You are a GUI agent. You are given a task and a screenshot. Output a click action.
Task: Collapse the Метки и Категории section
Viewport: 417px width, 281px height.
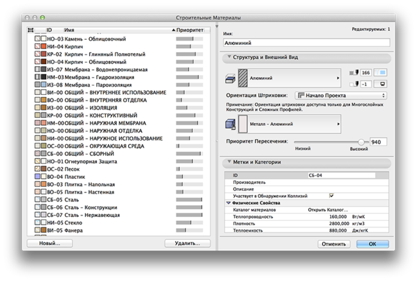pos(229,162)
